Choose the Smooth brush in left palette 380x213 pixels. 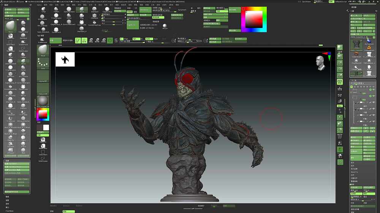pyautogui.click(x=23, y=106)
